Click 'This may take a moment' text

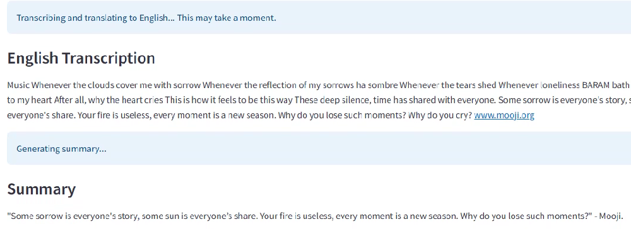[x=227, y=18]
